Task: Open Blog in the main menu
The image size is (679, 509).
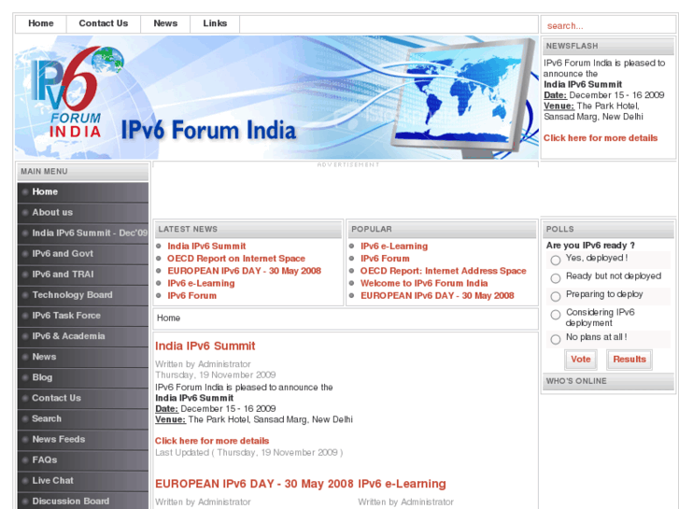Action: [x=83, y=377]
